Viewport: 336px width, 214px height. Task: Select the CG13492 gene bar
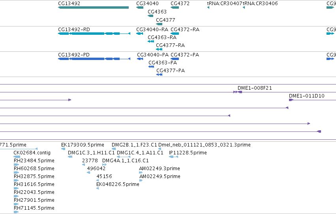pyautogui.click(x=93, y=8)
